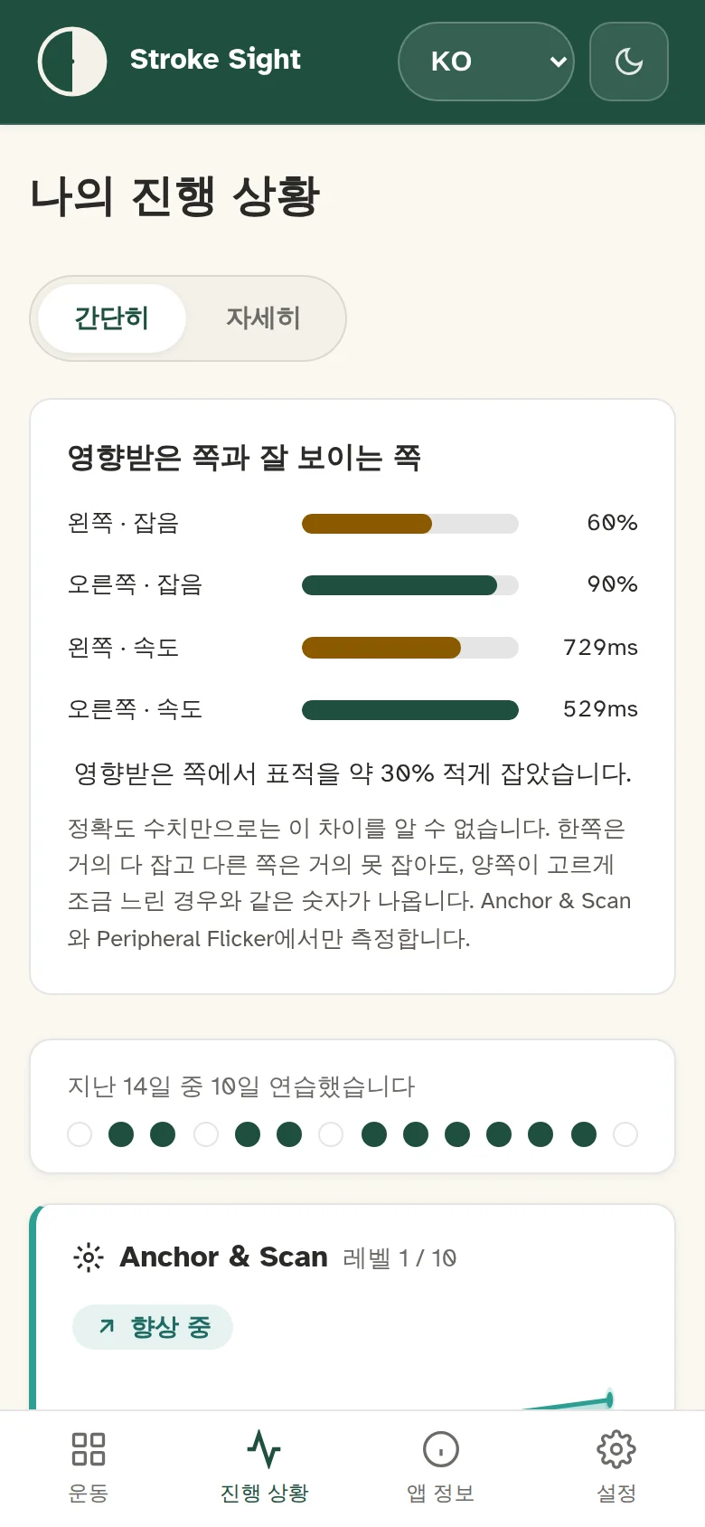Open the Anchor & Scan card title
This screenshot has height=1527, width=705.
(223, 1257)
